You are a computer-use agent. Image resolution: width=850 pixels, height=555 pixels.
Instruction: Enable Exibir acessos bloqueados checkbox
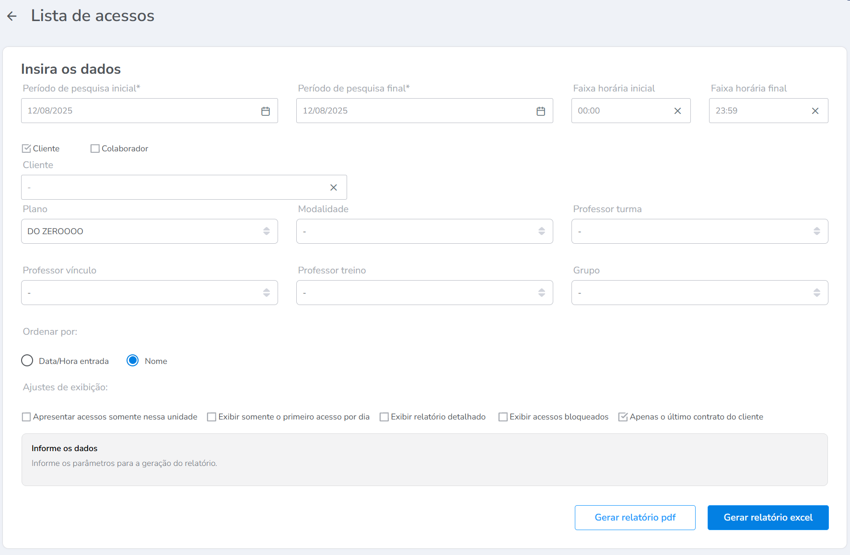pos(503,417)
